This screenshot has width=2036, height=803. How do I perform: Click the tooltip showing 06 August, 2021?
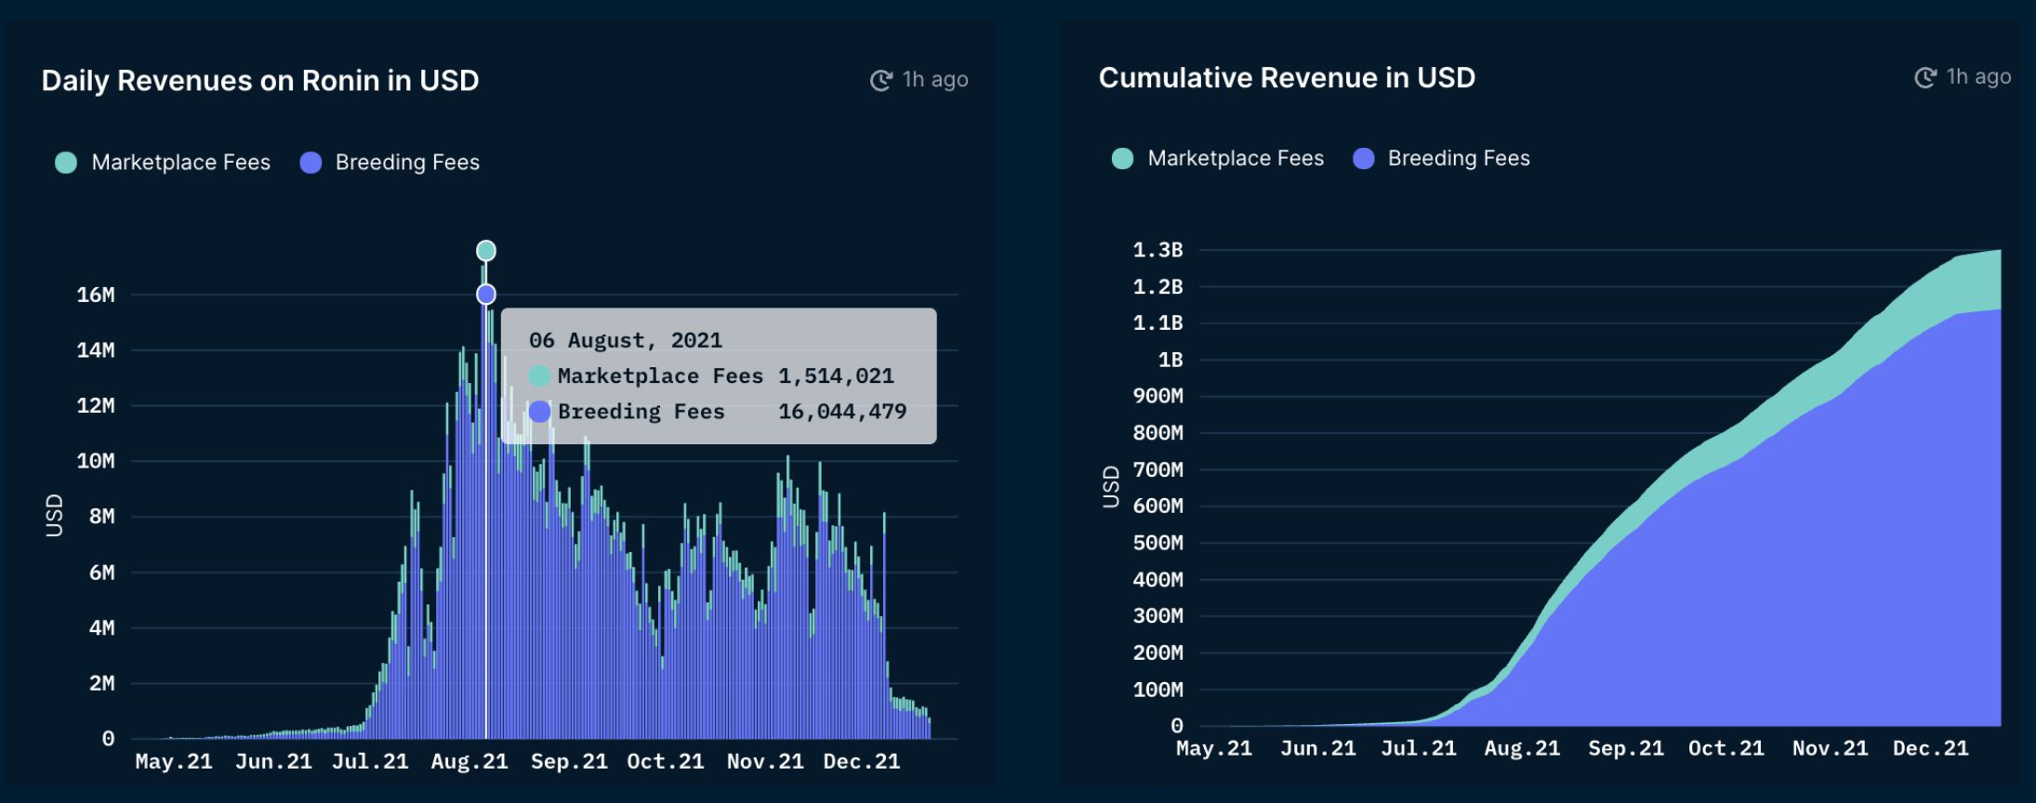pos(719,375)
